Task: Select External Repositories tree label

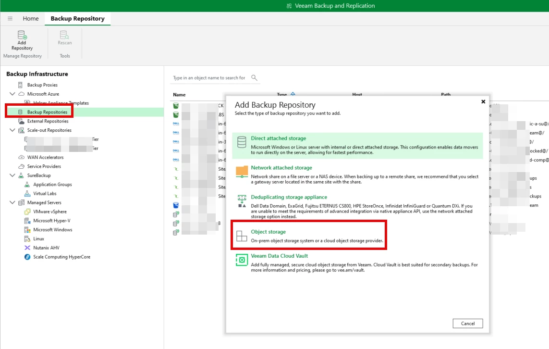Action: click(x=48, y=121)
